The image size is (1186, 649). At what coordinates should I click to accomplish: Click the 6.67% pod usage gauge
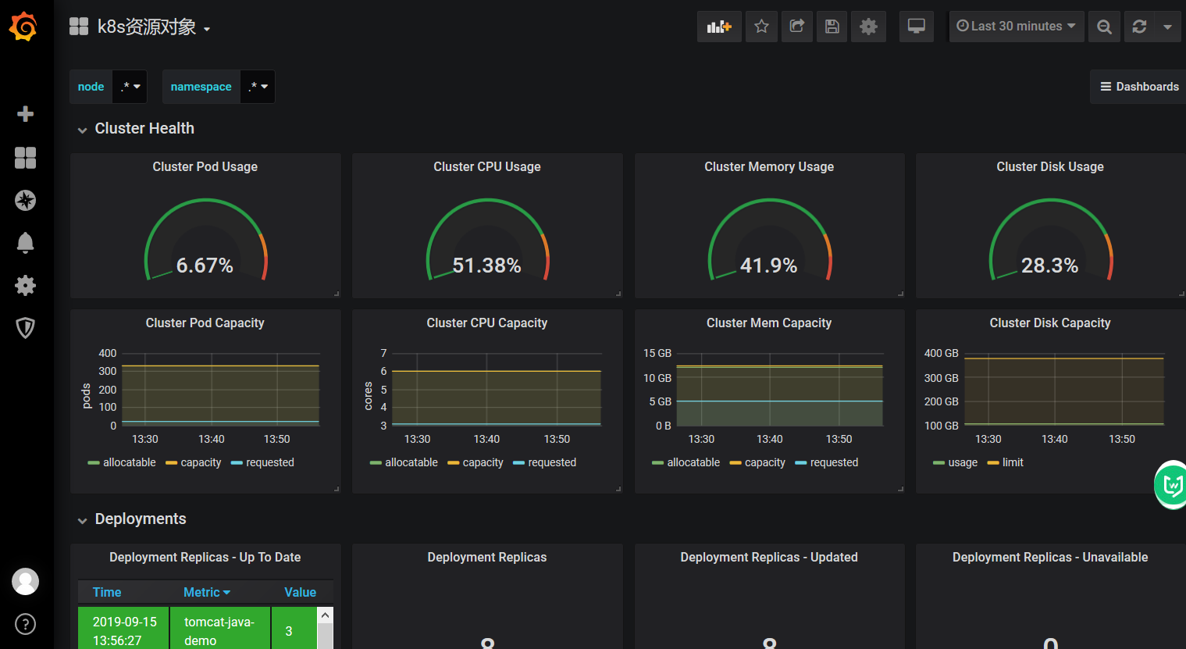click(205, 241)
